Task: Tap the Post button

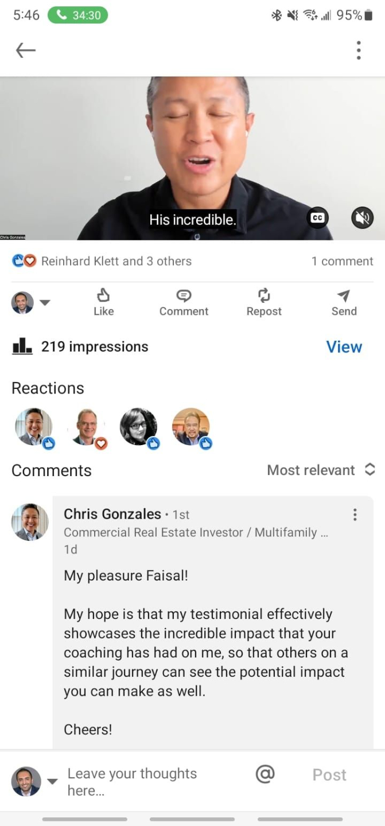Action: [329, 775]
